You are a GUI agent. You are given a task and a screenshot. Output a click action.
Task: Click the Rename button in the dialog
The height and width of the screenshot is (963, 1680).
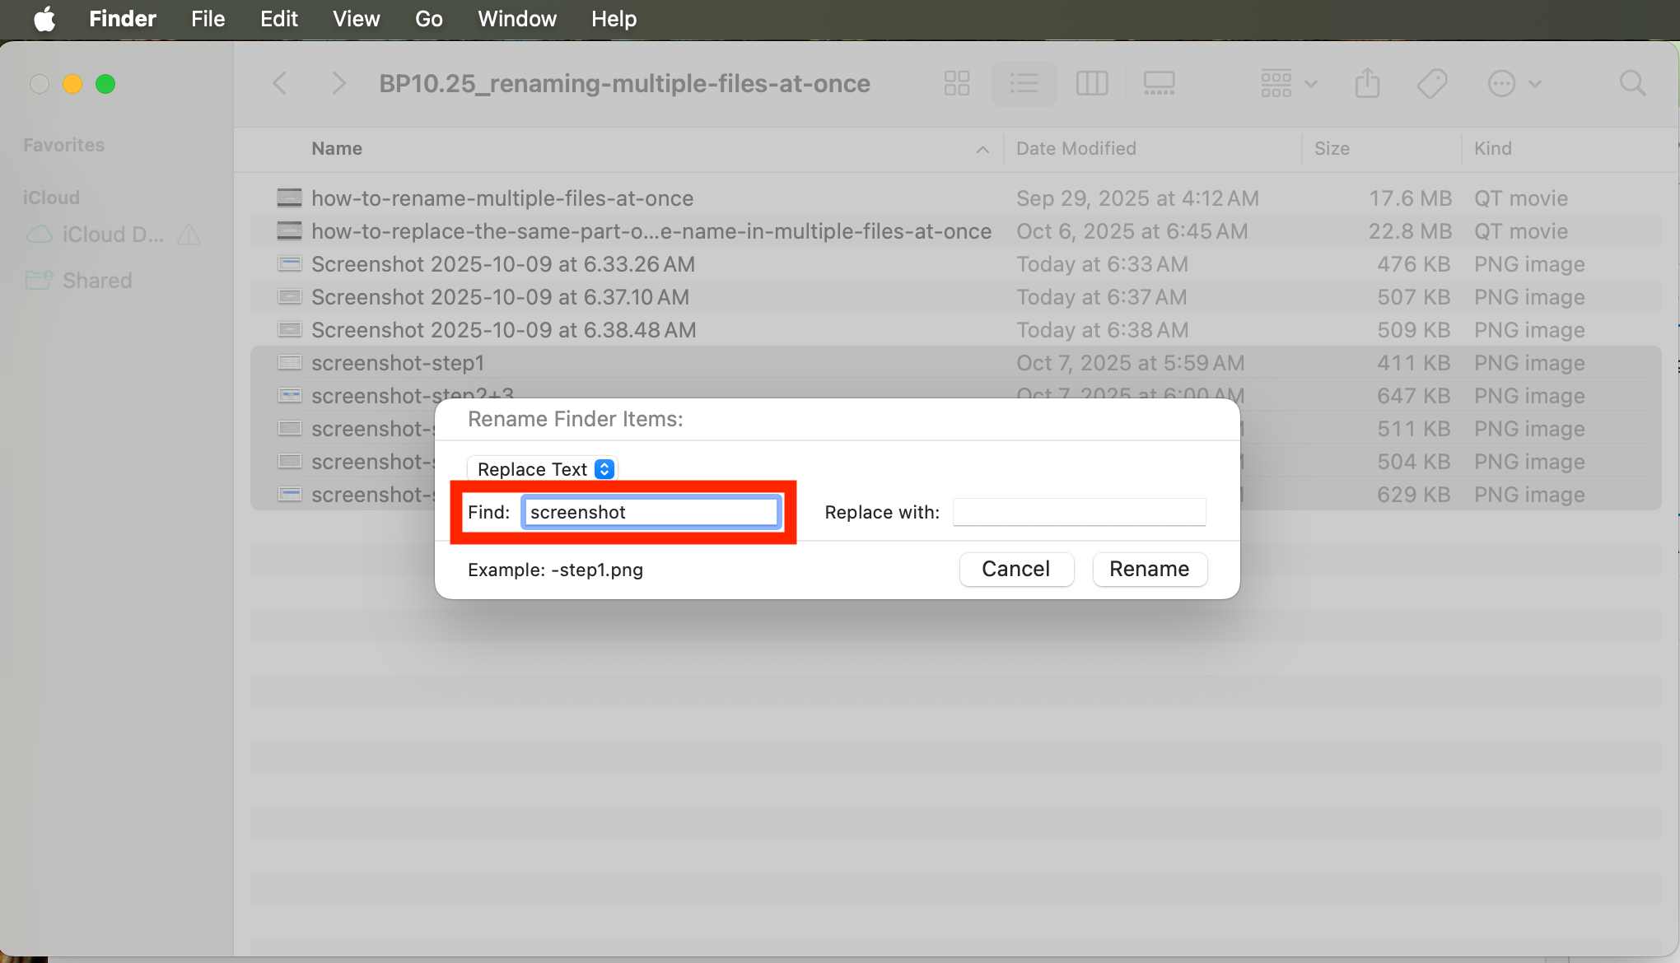click(x=1149, y=569)
